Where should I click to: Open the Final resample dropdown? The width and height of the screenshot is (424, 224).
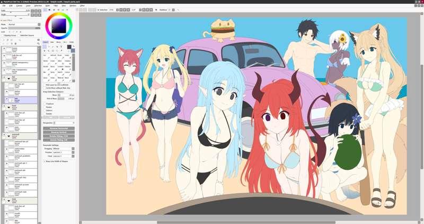63,156
